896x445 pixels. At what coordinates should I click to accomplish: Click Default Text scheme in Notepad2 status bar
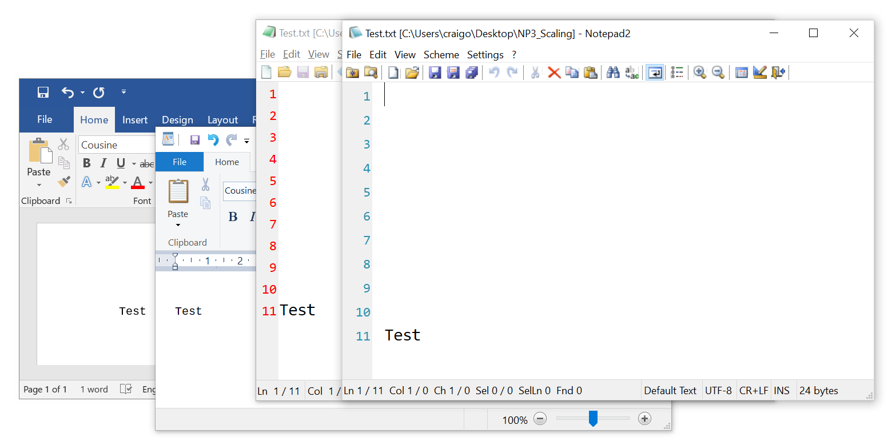click(670, 391)
